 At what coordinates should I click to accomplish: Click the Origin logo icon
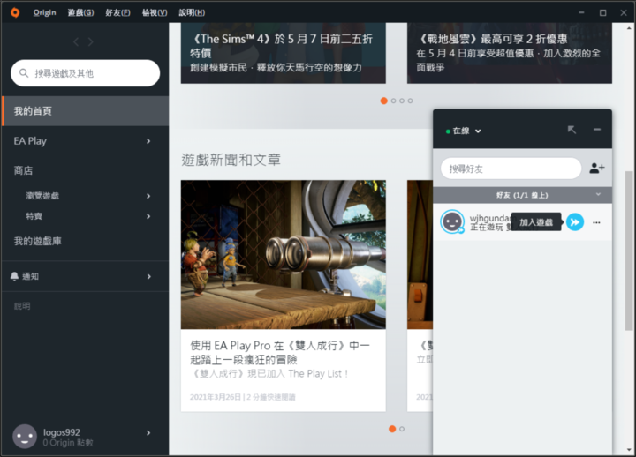click(x=15, y=12)
